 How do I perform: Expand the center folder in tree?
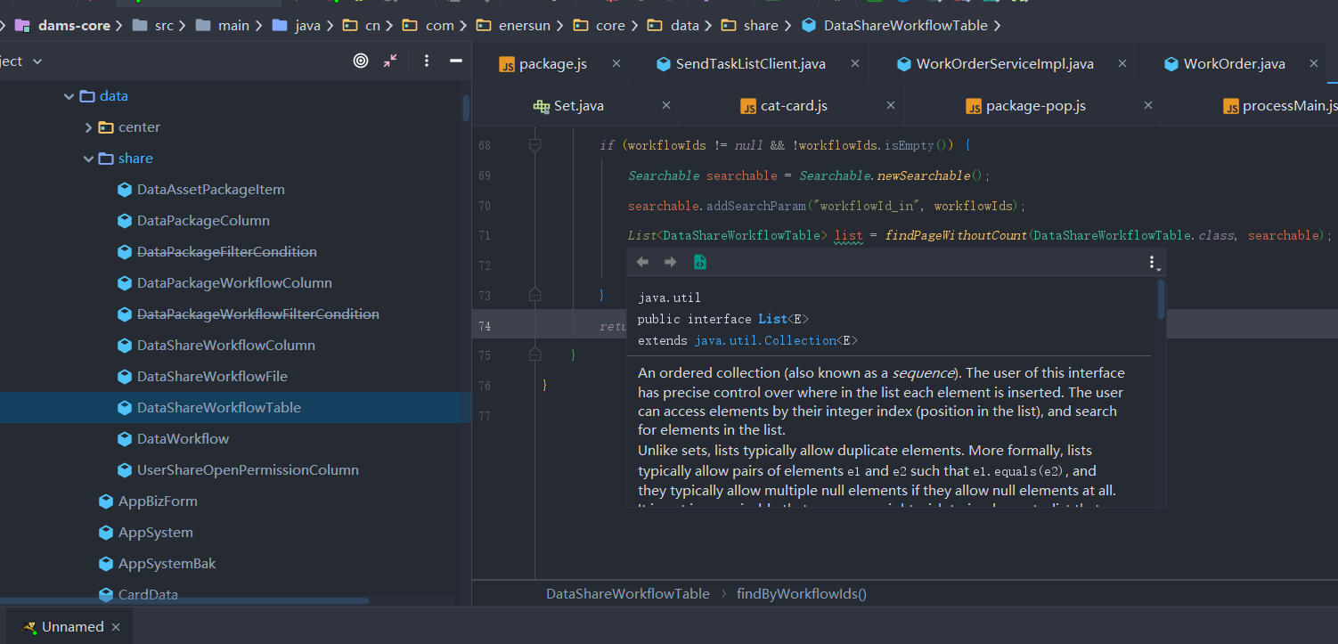(88, 127)
